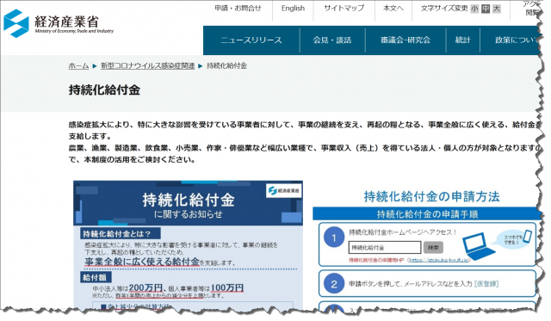Click the METI logo in the header
The height and width of the screenshot is (321, 551).
pyautogui.click(x=59, y=23)
